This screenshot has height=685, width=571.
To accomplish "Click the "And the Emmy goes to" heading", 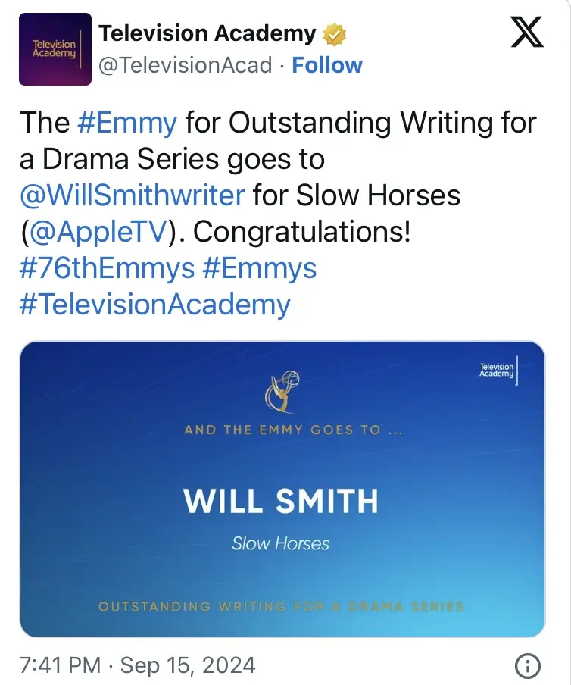I will (x=282, y=430).
